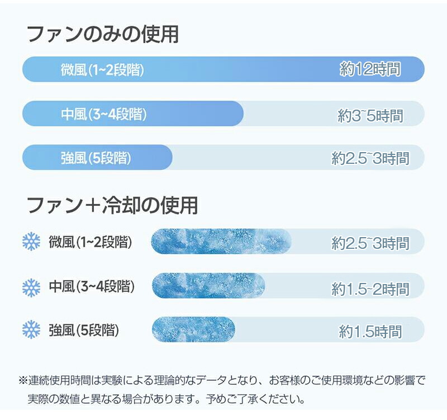Click the 約3~5時間 duration text
Viewport: 447px width, 420px height.
coord(370,116)
